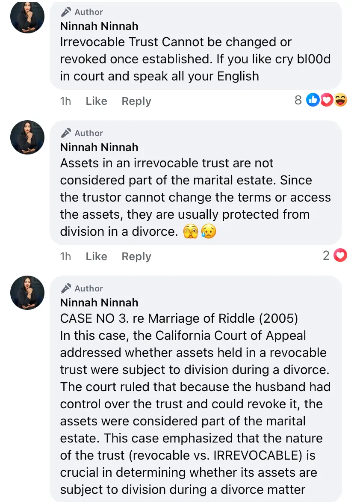Open Ninnah Ninnah profile from third comment
354x502 pixels.
point(99,303)
